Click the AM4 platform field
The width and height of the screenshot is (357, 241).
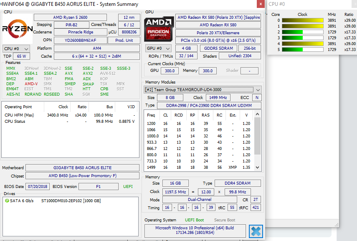pyautogui.click(x=97, y=48)
